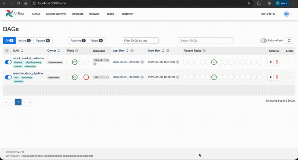Open Cluster Activity in the navbar
Screen dimensions: 298x160
click(x=56, y=14)
